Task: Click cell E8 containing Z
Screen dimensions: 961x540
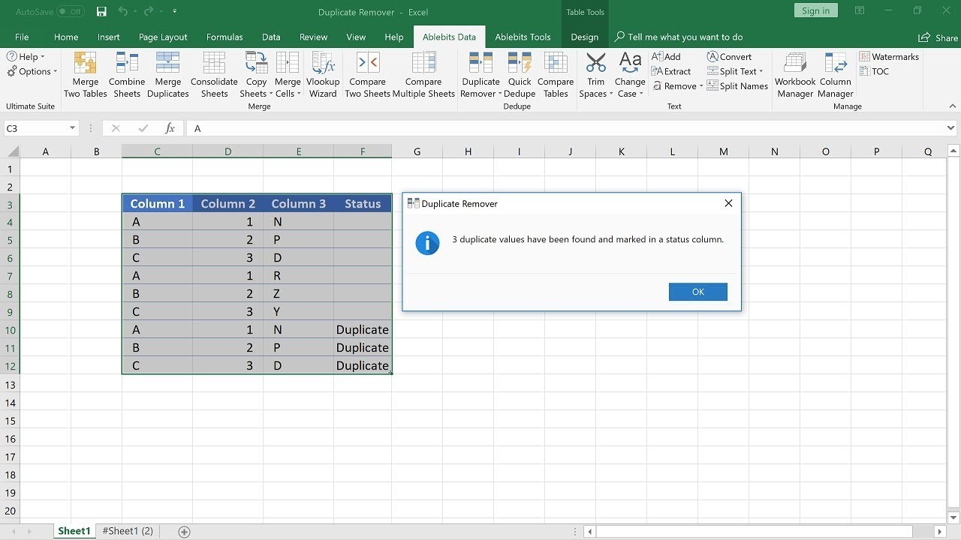Action: coord(298,294)
